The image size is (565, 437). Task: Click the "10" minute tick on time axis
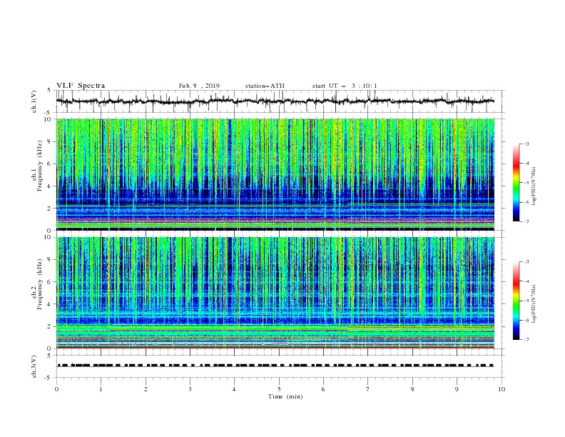point(502,389)
